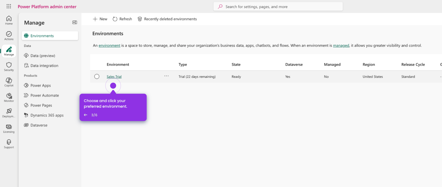Open Dataverse menu item
Screen dimensions: 442x187
click(x=50, y=125)
